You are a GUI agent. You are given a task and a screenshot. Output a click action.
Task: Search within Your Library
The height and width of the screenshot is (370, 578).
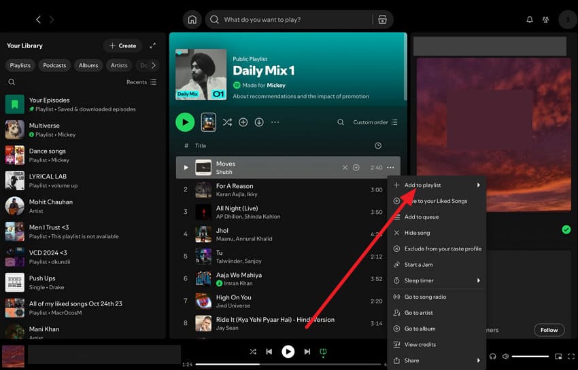pyautogui.click(x=12, y=81)
